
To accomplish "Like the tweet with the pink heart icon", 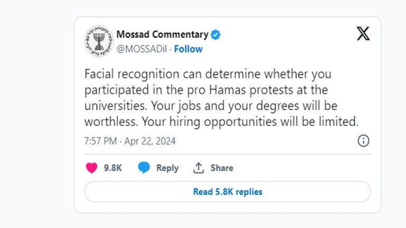I will pyautogui.click(x=91, y=168).
